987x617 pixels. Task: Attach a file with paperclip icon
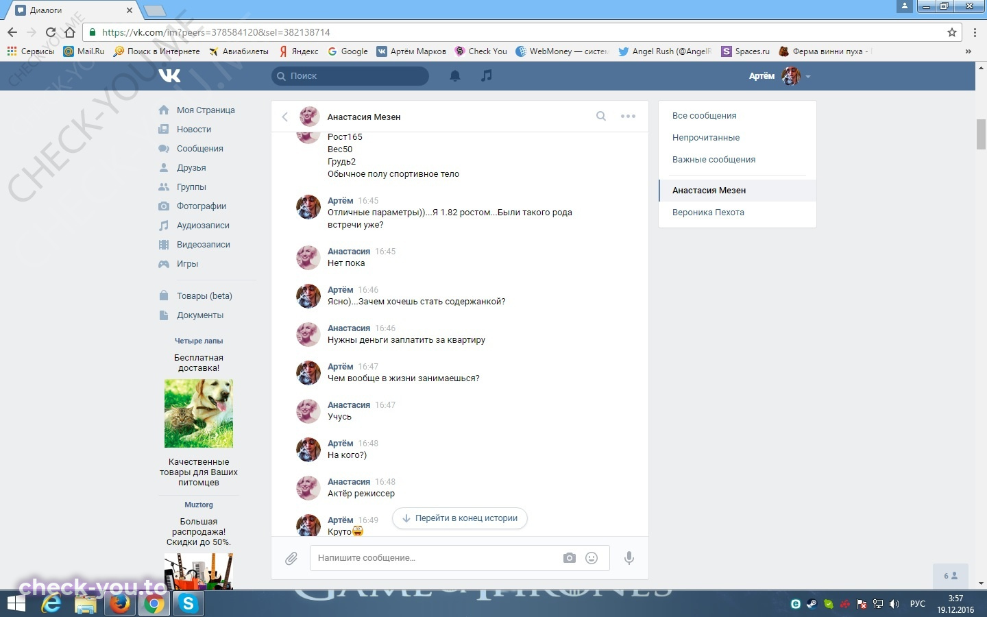point(291,558)
